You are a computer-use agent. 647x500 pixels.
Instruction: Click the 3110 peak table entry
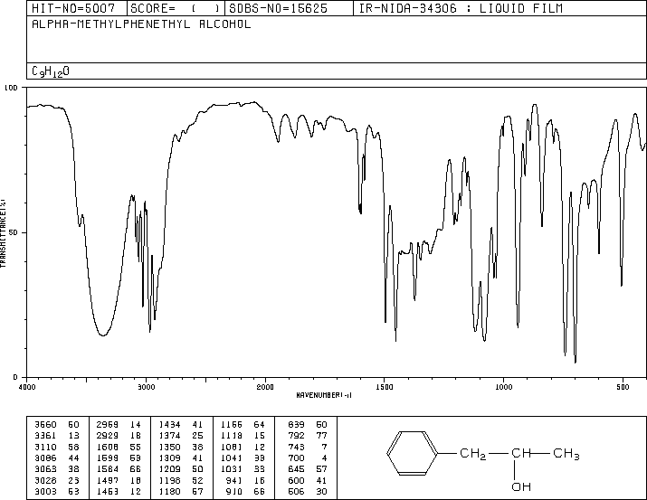click(45, 447)
